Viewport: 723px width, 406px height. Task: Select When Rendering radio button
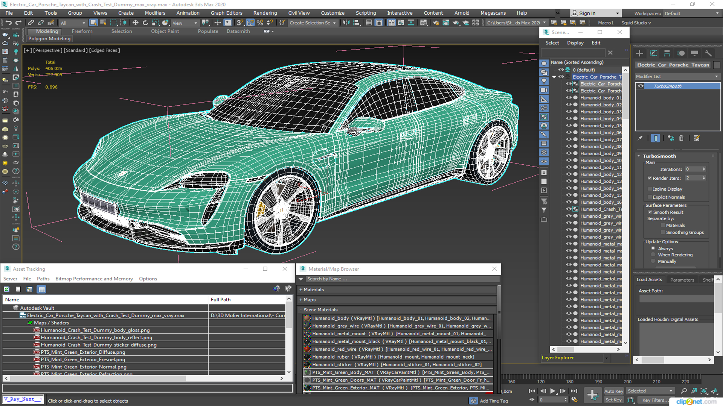point(653,255)
